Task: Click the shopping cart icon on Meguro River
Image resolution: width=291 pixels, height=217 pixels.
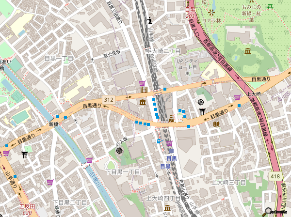Action: 89,160
